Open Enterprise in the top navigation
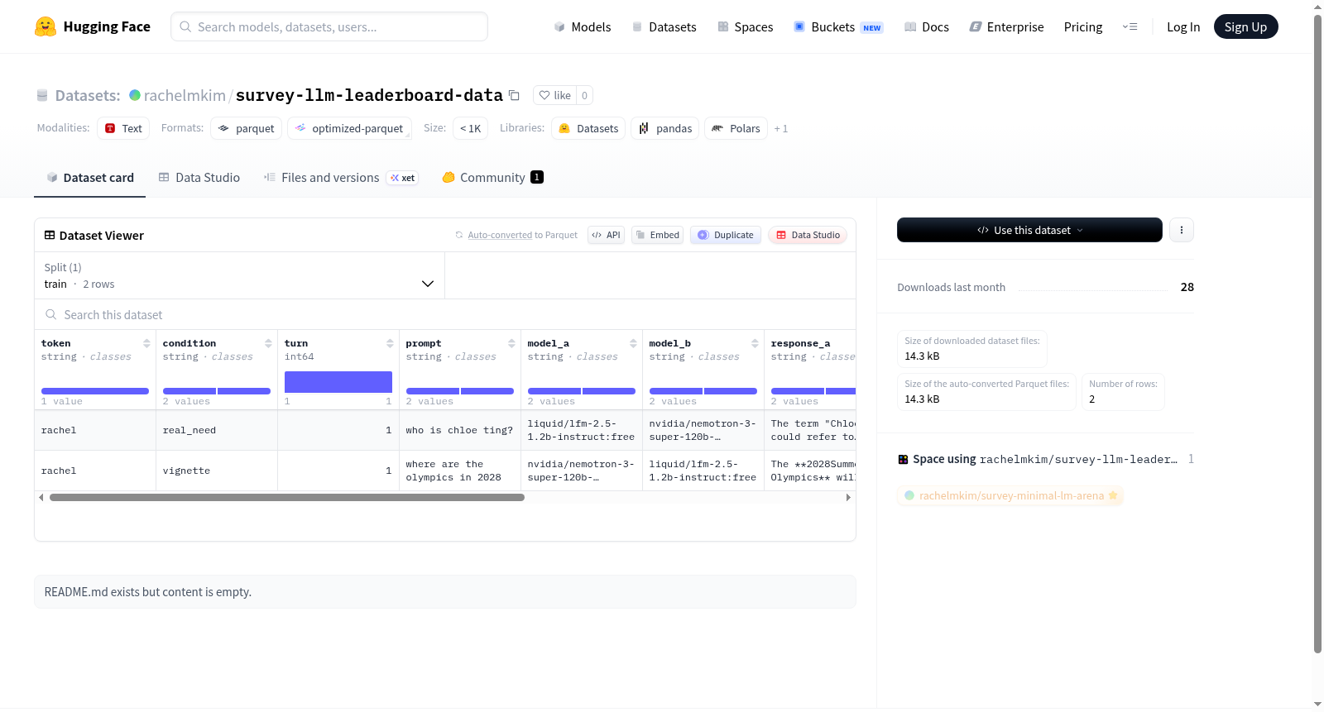The image size is (1324, 712). [x=1007, y=26]
